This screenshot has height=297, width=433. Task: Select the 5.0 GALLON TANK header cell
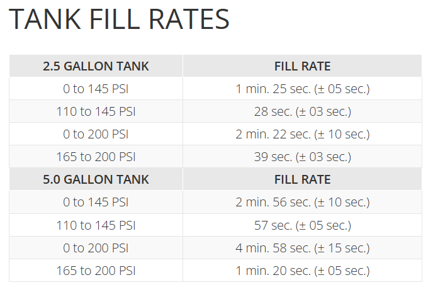(96, 179)
